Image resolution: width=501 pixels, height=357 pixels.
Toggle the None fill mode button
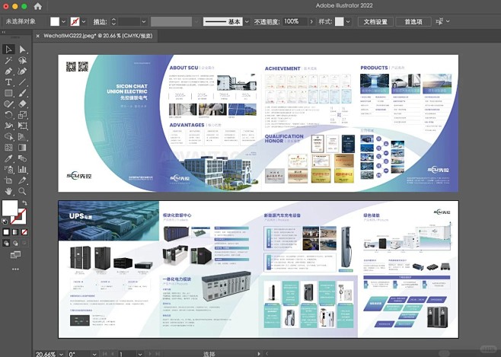coord(23,232)
